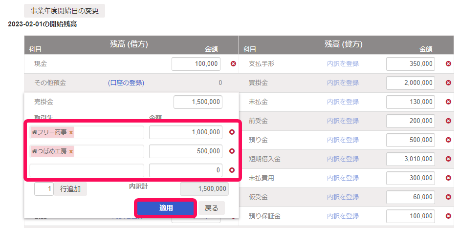Remove the つばめ工房 breakdown row via x icon

point(232,151)
